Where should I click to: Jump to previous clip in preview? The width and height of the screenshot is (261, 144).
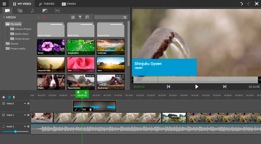point(168,87)
